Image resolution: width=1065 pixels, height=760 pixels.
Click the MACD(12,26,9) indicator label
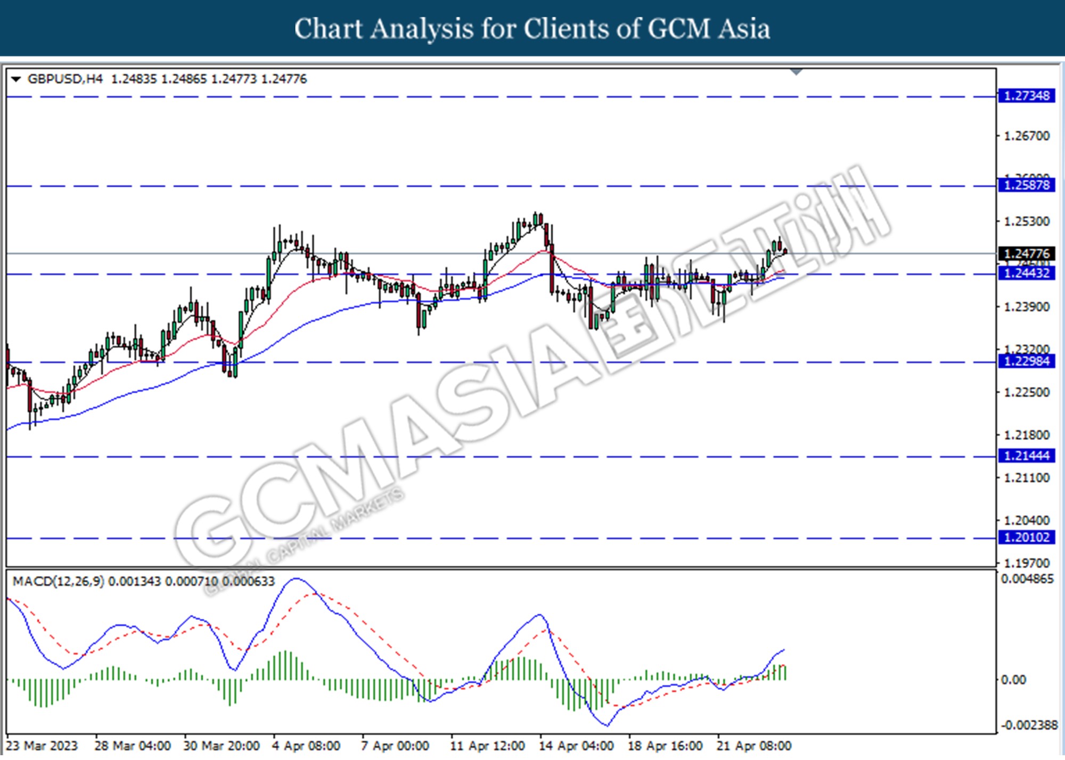(59, 581)
